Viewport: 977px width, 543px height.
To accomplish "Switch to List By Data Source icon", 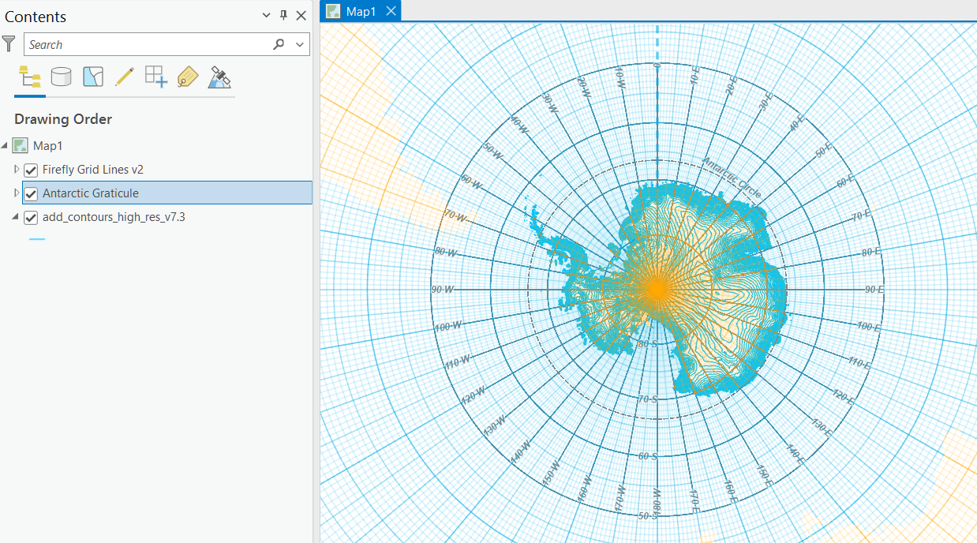I will 61,77.
